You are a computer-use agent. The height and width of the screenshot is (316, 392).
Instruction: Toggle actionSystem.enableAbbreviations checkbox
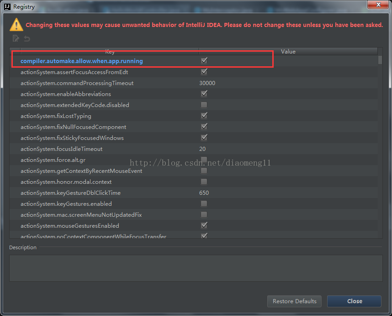[204, 94]
